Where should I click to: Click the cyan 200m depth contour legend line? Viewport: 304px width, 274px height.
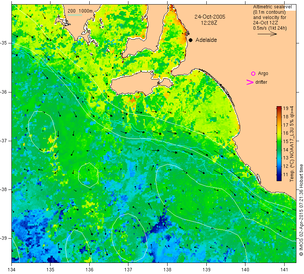tap(74, 15)
